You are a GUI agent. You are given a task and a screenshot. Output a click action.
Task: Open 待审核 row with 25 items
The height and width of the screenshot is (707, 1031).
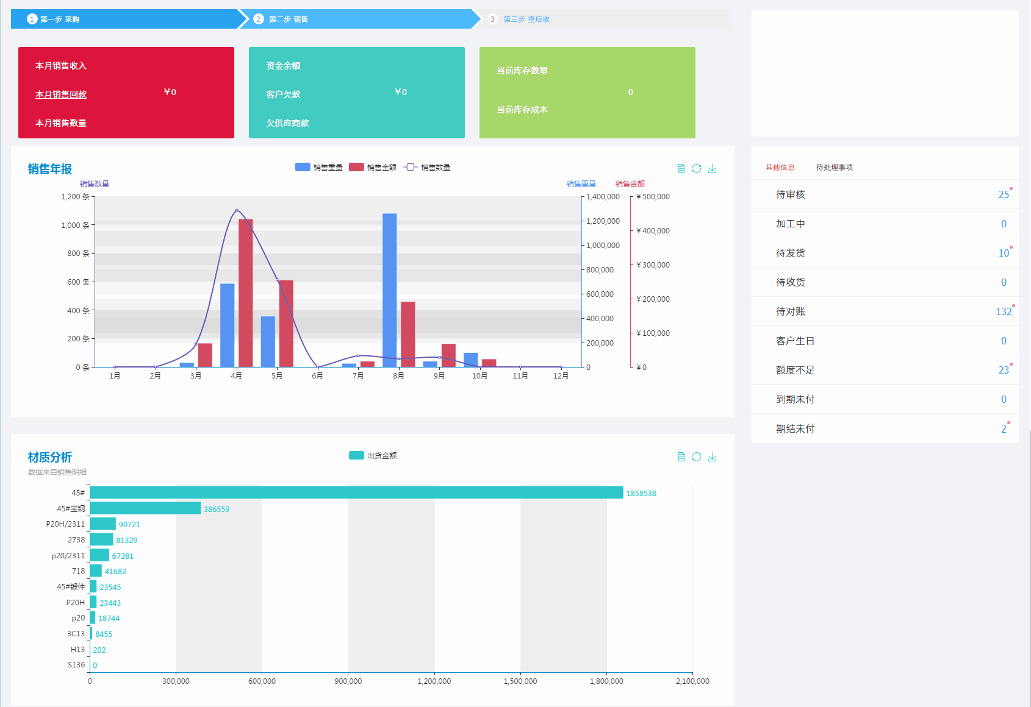885,194
